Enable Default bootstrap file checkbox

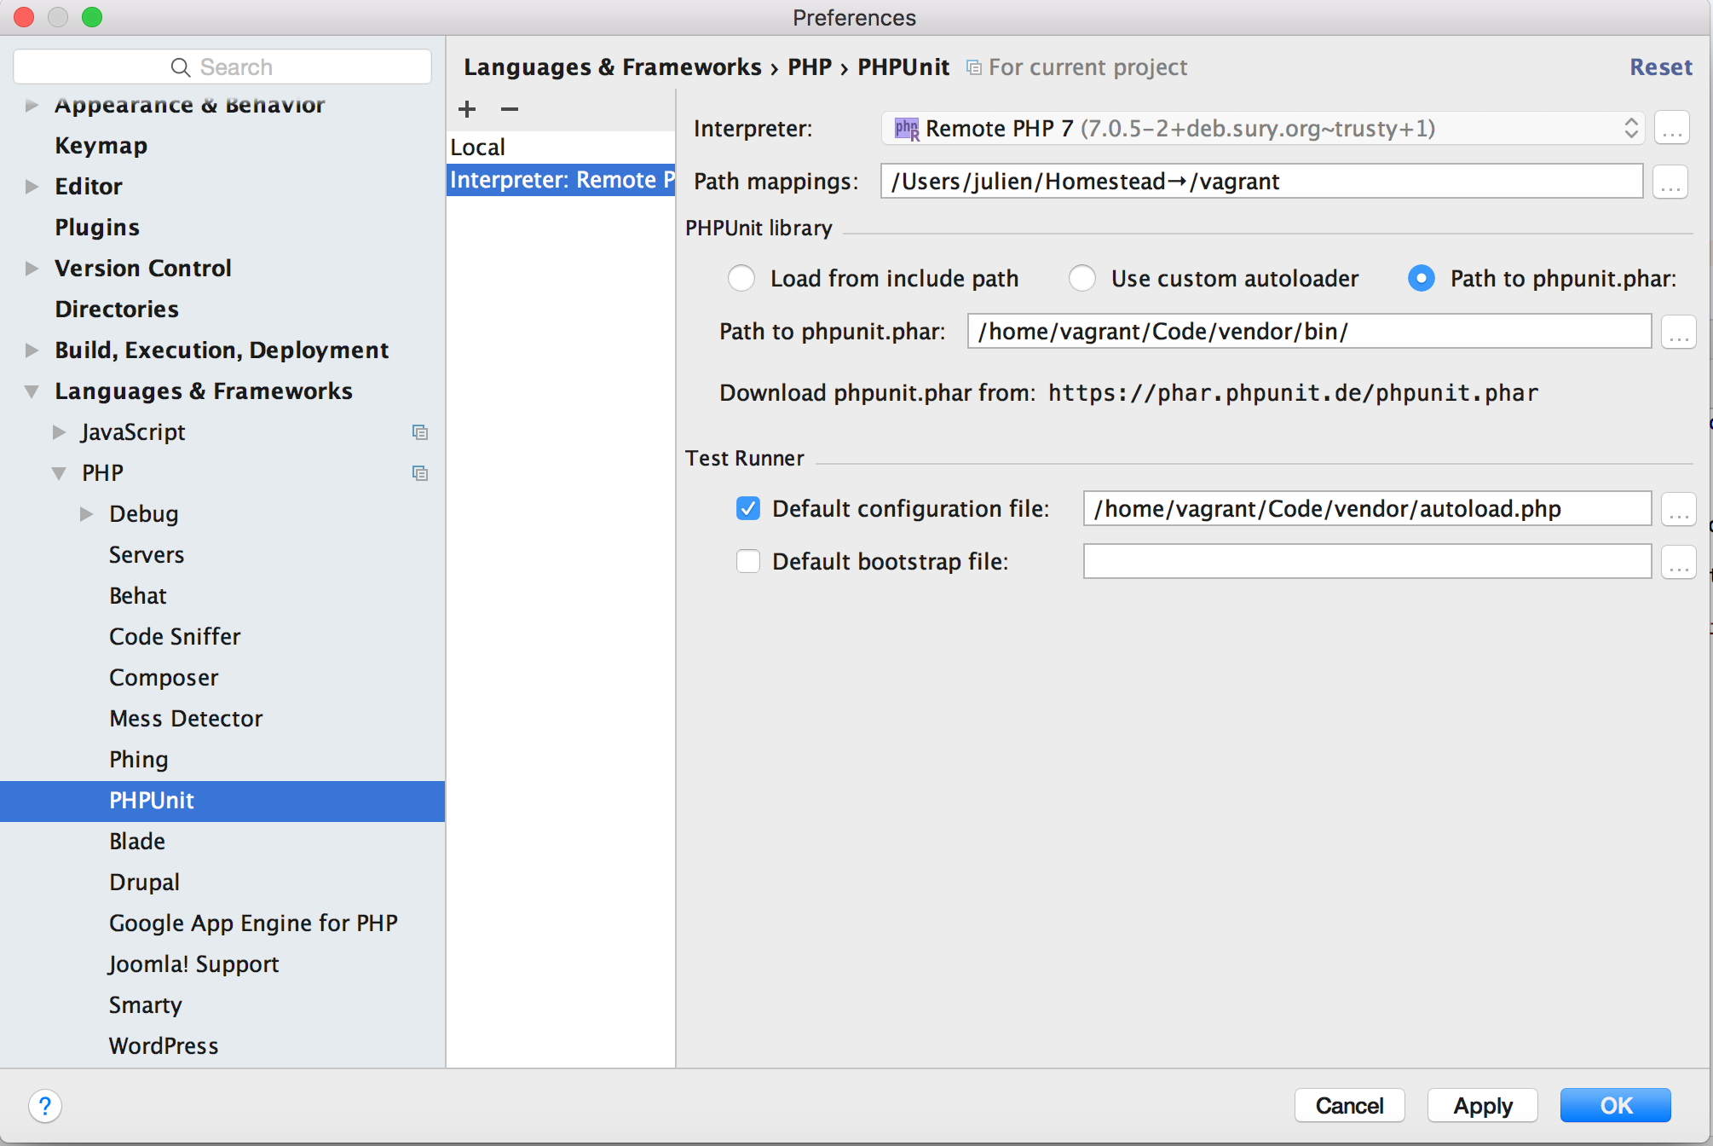click(x=748, y=562)
